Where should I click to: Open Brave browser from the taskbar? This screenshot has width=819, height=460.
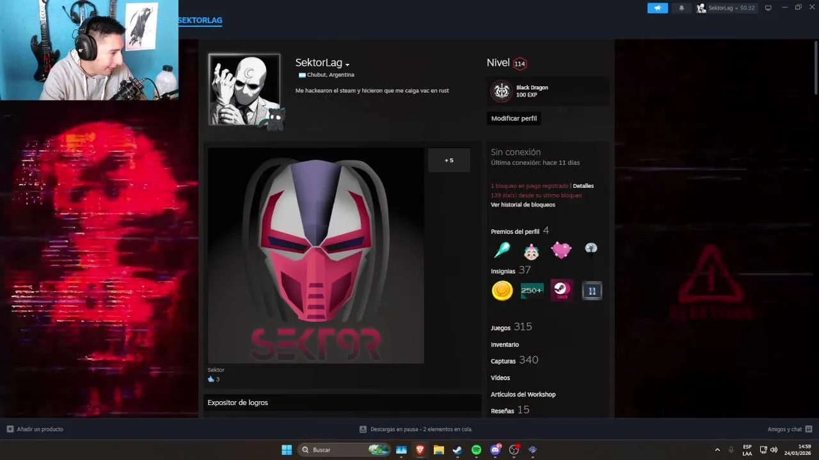pyautogui.click(x=420, y=450)
